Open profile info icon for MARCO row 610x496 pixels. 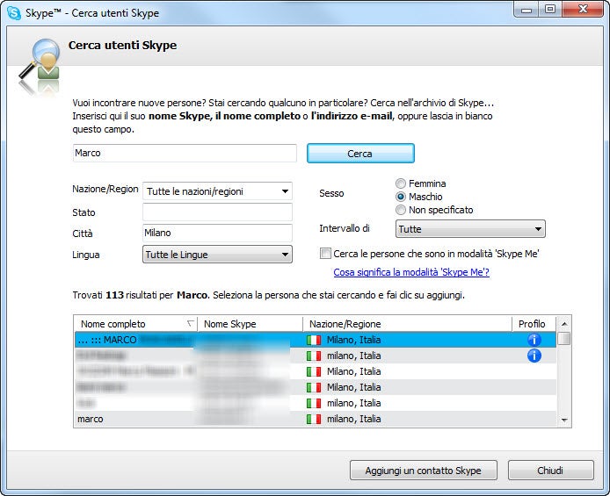pyautogui.click(x=534, y=340)
